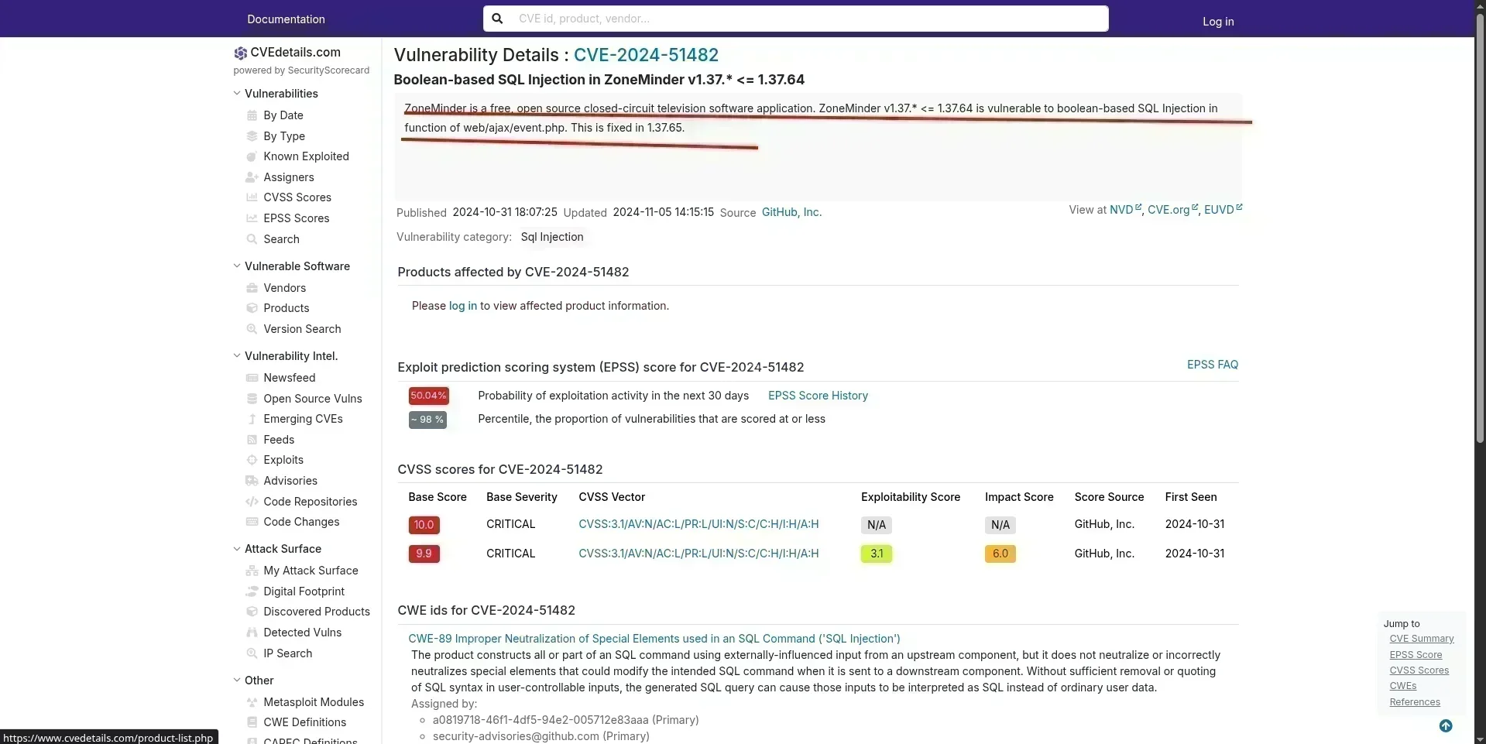View this CVE at EUVD

pyautogui.click(x=1223, y=210)
